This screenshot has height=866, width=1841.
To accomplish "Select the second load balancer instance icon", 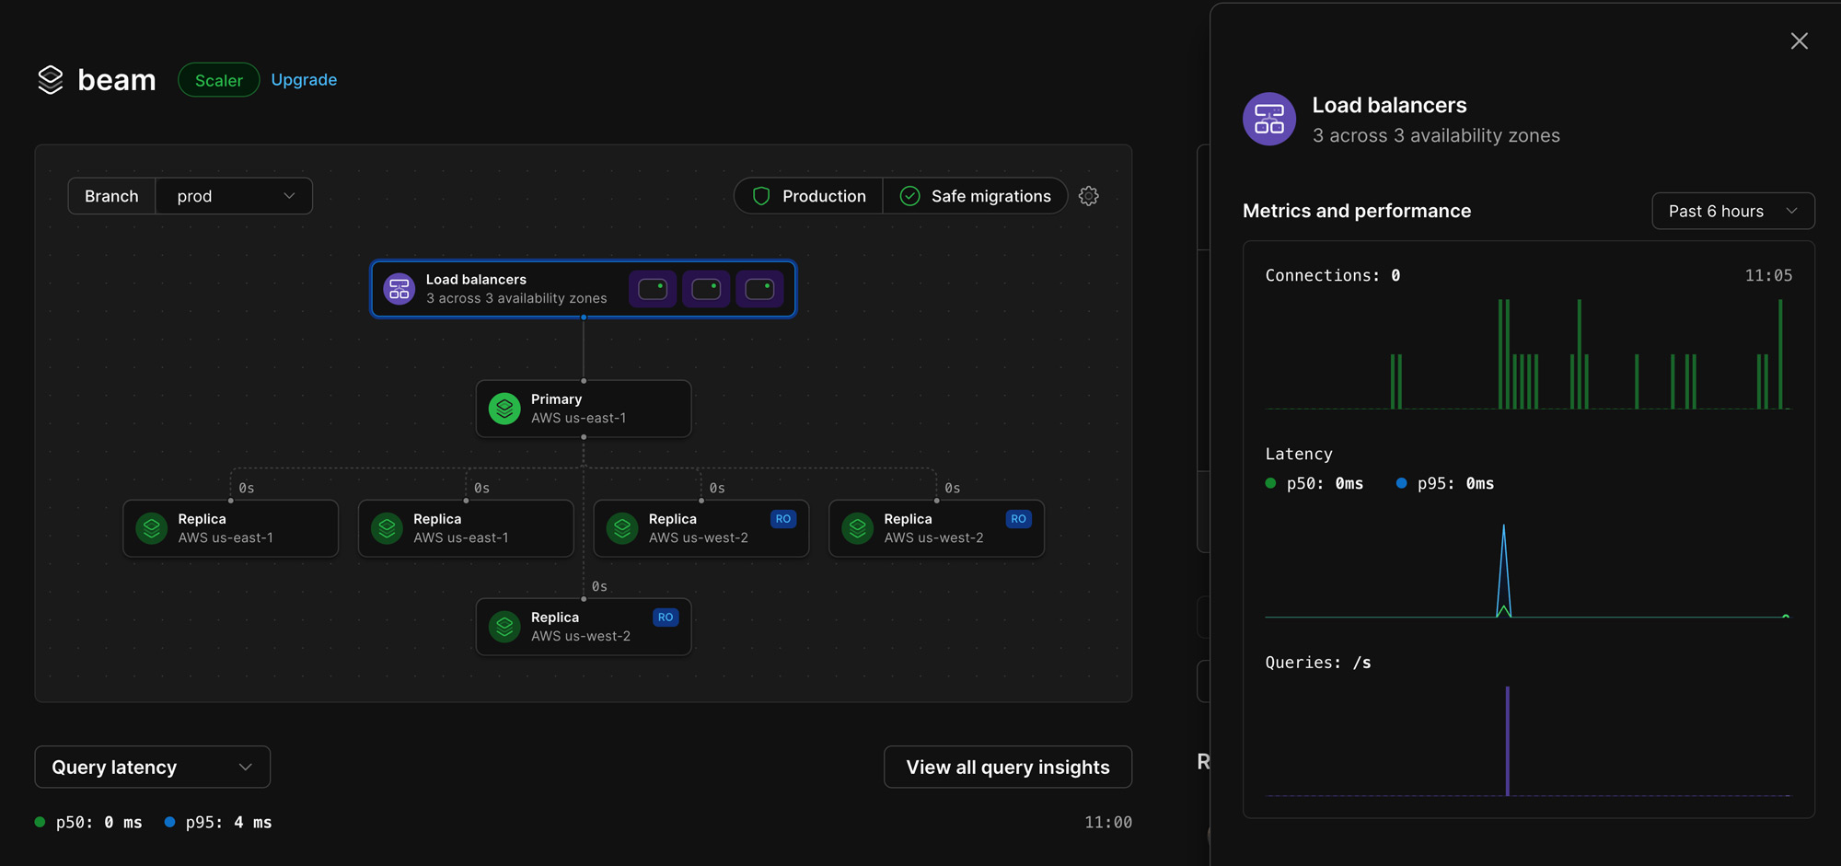I will [x=706, y=289].
